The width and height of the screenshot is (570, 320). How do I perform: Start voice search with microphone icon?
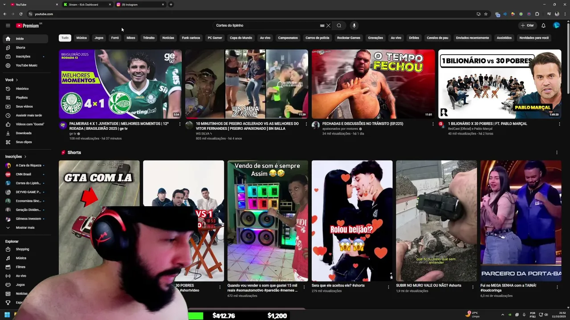pos(354,25)
